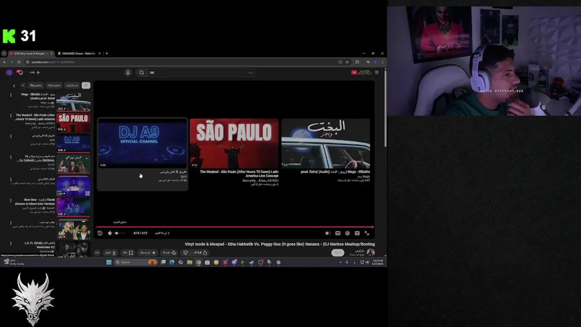Open File Explorer from the taskbar

190,262
